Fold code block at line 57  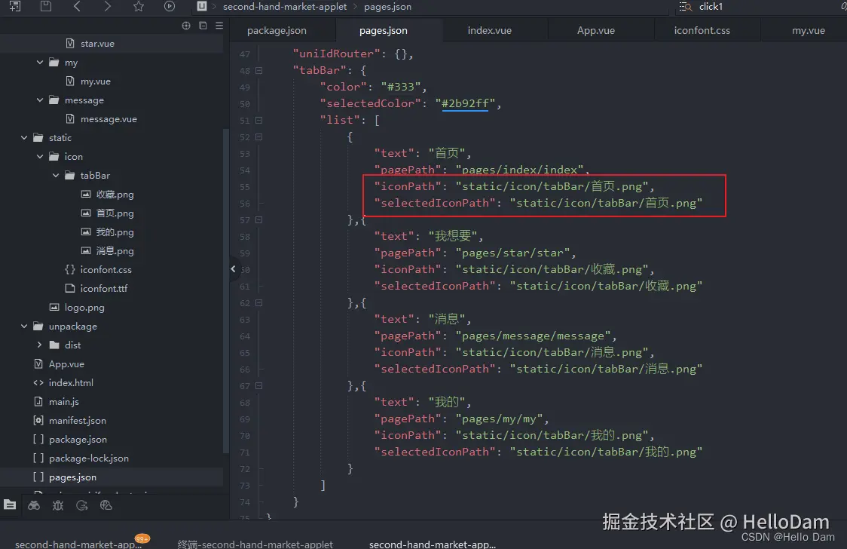258,220
